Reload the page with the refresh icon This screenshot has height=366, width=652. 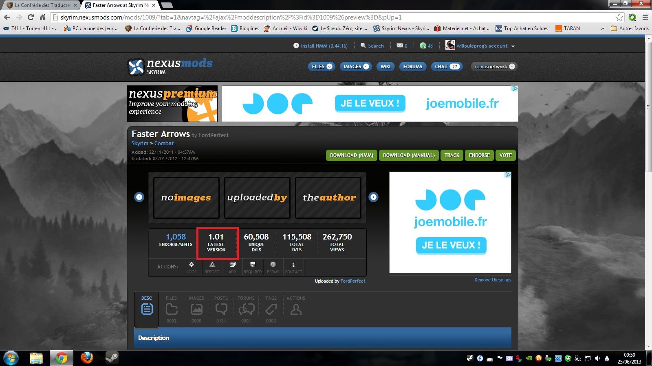pyautogui.click(x=31, y=17)
